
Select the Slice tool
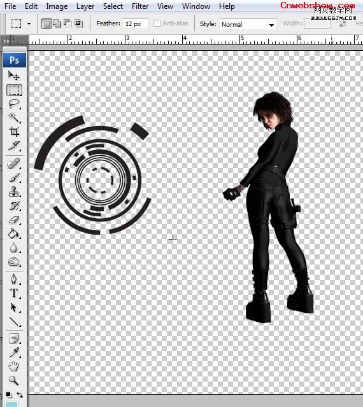point(14,146)
